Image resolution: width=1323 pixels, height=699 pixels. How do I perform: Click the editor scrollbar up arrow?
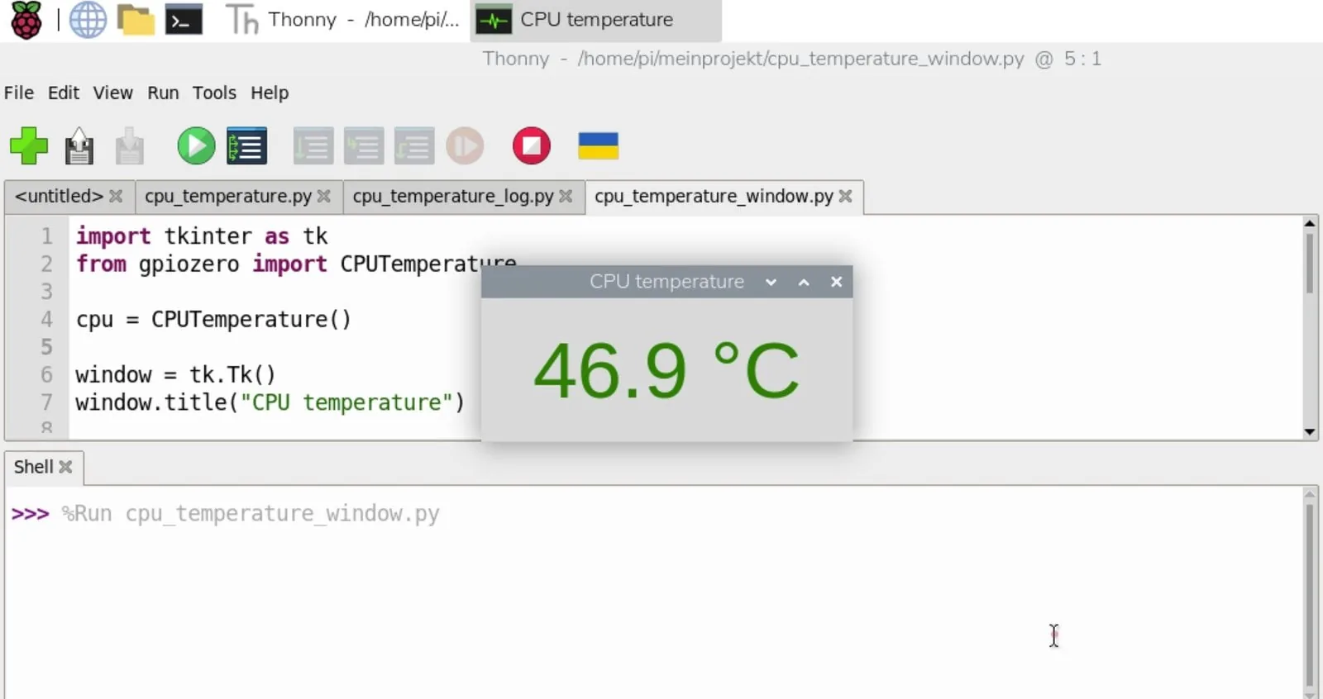point(1310,223)
